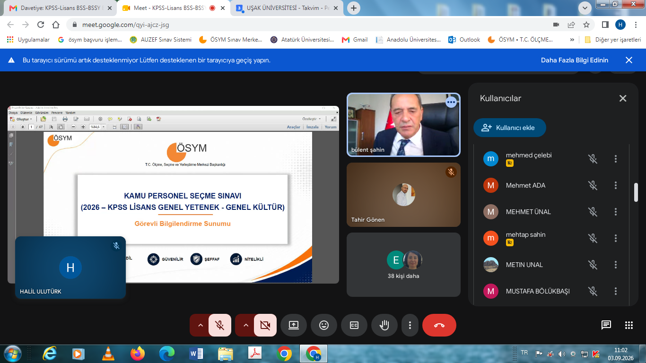Click Daha Fazla Bilgi Edinin link
Screen dimensions: 646x363
(575, 60)
